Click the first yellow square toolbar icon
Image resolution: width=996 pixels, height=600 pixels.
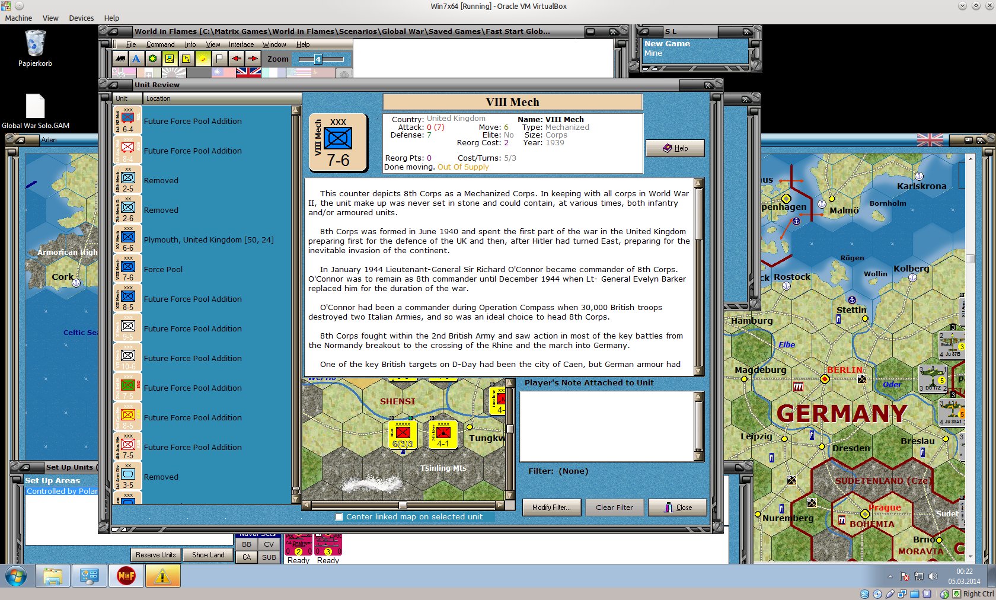click(x=170, y=59)
